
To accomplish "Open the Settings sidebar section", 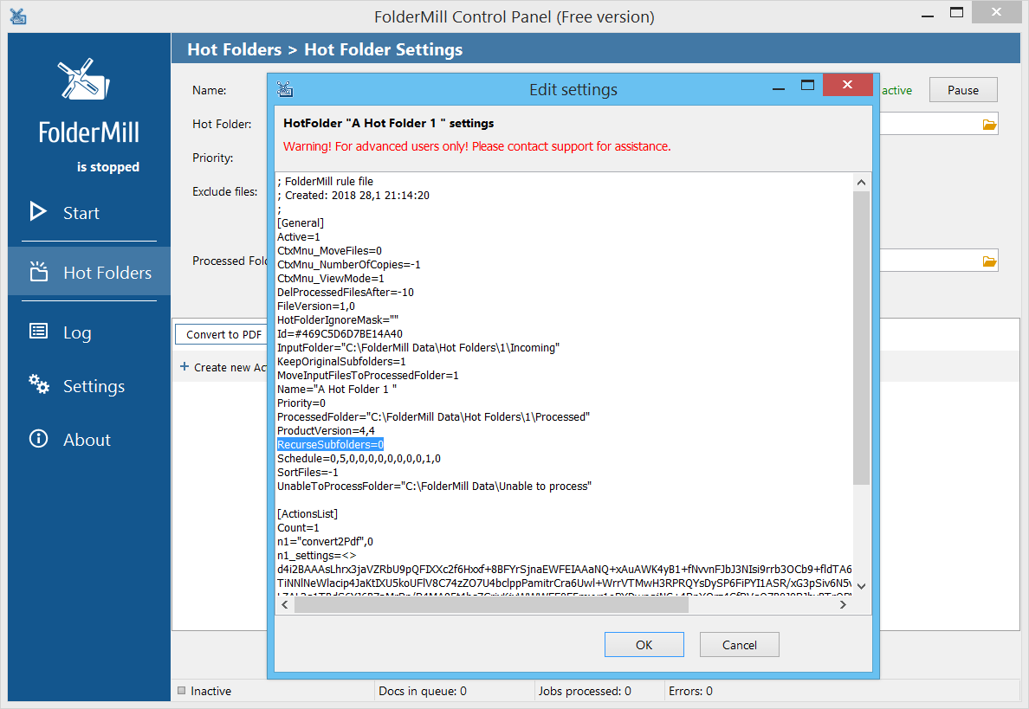I will point(94,386).
